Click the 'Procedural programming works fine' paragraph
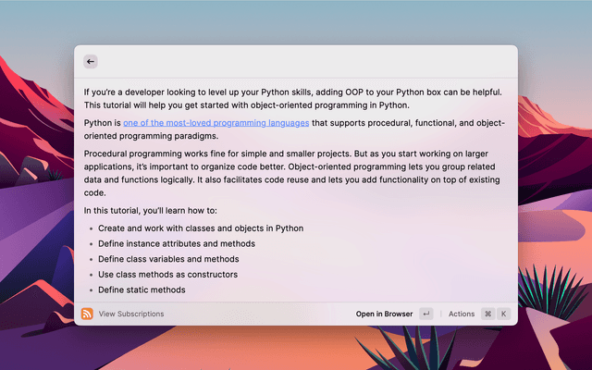This screenshot has height=370, width=592. coord(291,173)
